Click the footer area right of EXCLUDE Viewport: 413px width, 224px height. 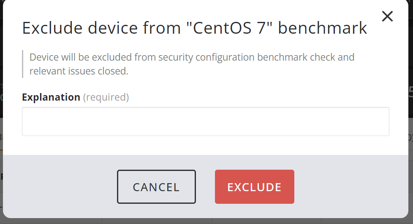[351, 187]
